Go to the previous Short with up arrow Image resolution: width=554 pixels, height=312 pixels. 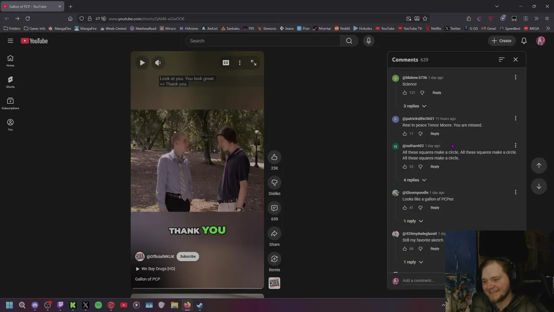tap(539, 166)
